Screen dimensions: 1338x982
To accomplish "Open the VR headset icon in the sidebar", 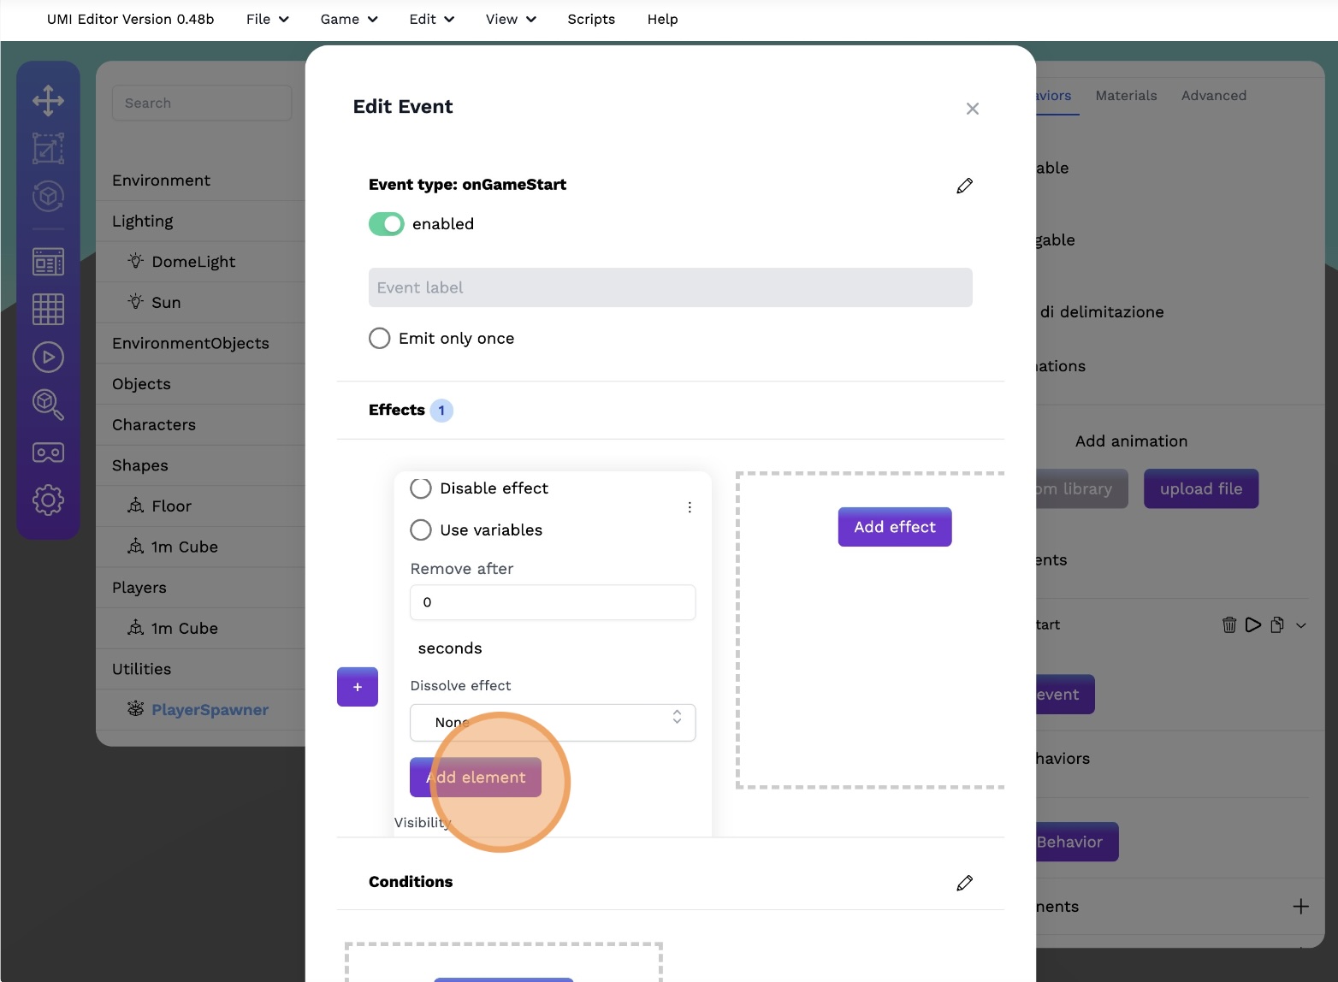I will tap(48, 453).
